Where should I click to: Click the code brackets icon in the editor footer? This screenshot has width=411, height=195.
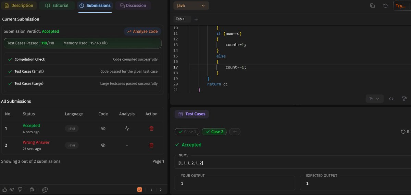point(391,99)
